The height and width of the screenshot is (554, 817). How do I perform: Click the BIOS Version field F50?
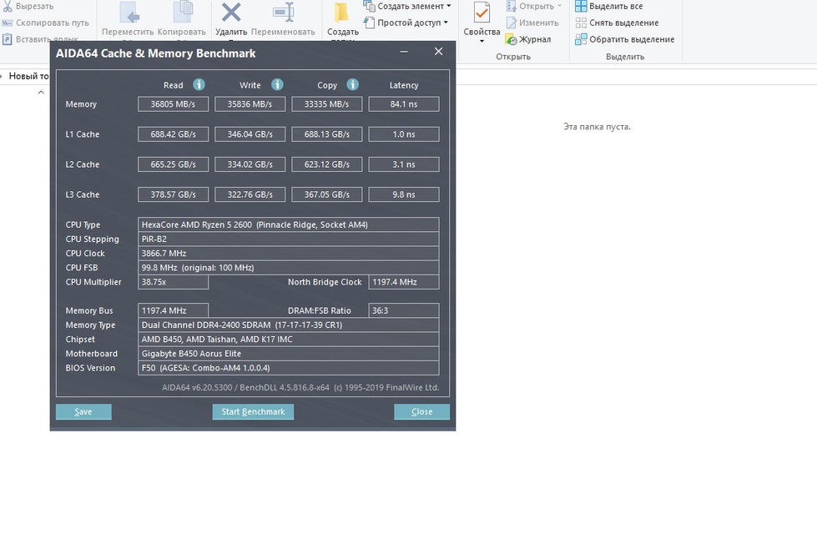[288, 368]
